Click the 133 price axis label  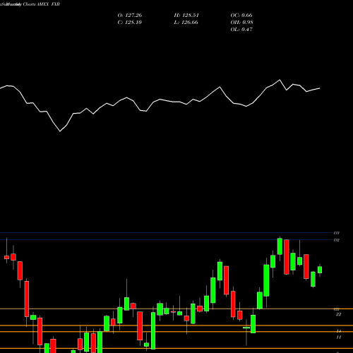[337, 233]
